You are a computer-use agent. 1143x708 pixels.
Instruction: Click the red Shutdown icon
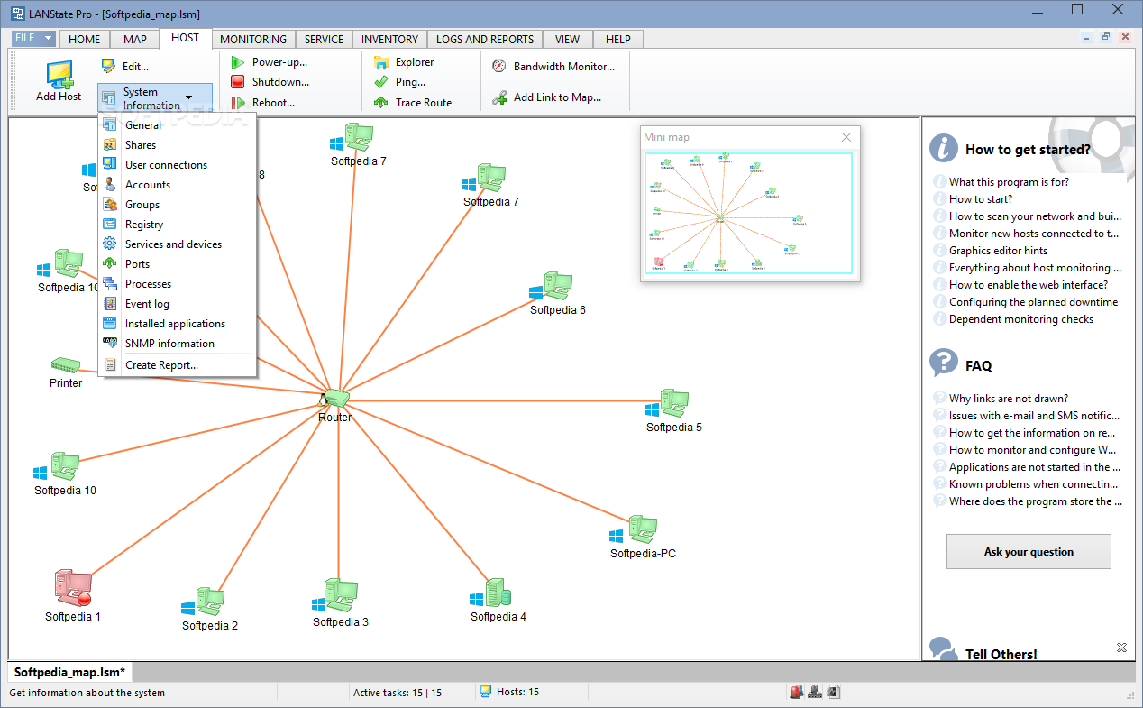pos(238,82)
